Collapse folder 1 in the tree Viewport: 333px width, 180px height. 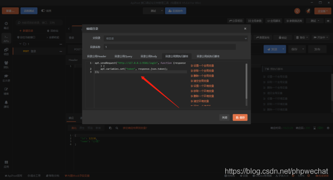pos(20,44)
